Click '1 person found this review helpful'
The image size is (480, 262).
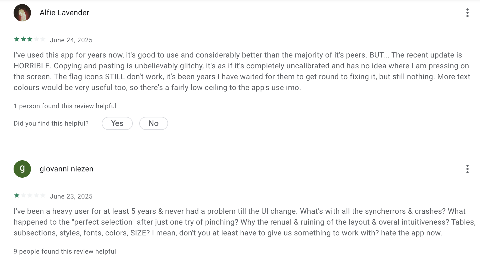[65, 106]
